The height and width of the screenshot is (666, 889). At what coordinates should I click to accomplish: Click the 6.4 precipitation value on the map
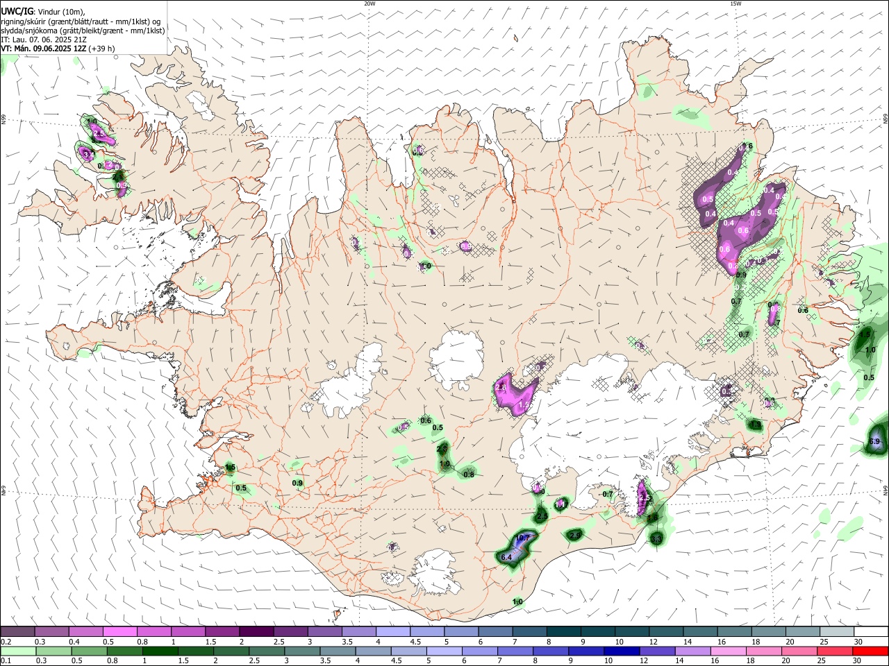506,557
